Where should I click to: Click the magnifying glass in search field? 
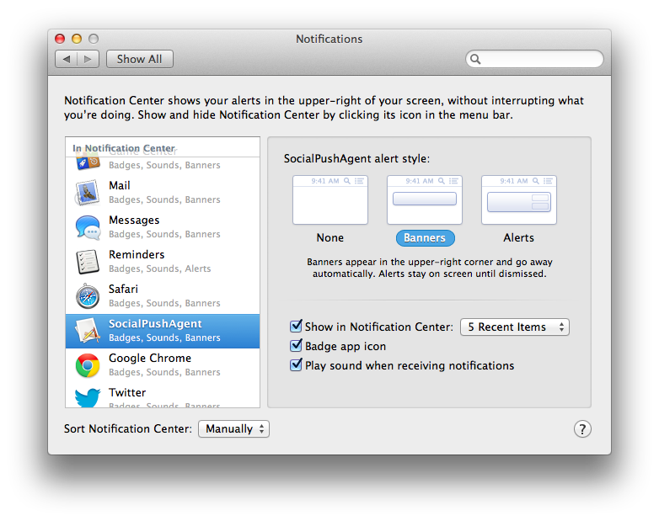tap(475, 59)
